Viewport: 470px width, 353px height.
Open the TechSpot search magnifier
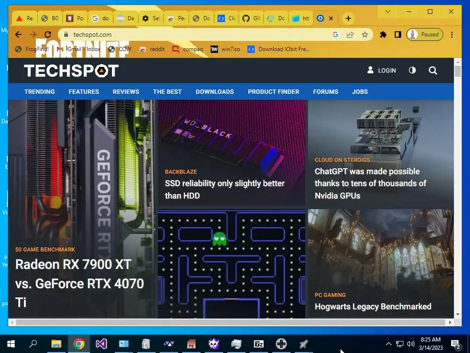click(x=433, y=70)
